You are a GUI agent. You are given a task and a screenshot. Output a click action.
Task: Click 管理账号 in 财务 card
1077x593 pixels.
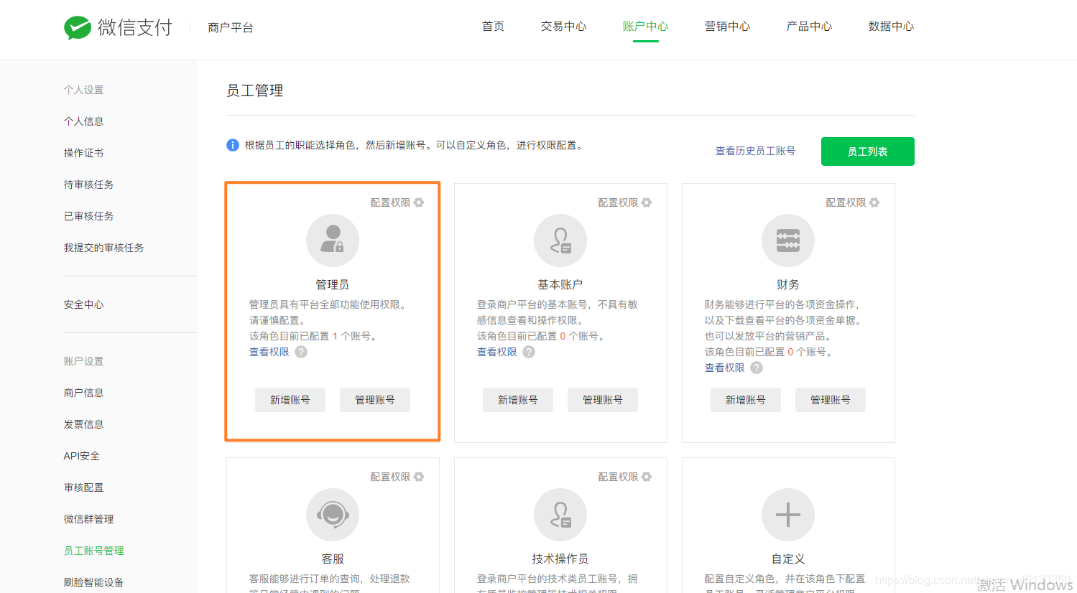coord(831,400)
